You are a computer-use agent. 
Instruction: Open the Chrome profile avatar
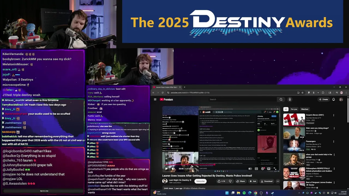[x=341, y=93]
